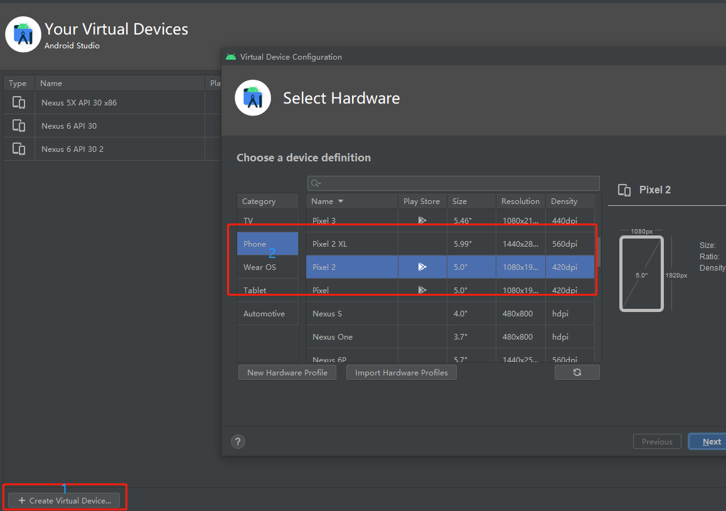Click the refresh device list icon button
The width and height of the screenshot is (726, 511).
[x=577, y=372]
